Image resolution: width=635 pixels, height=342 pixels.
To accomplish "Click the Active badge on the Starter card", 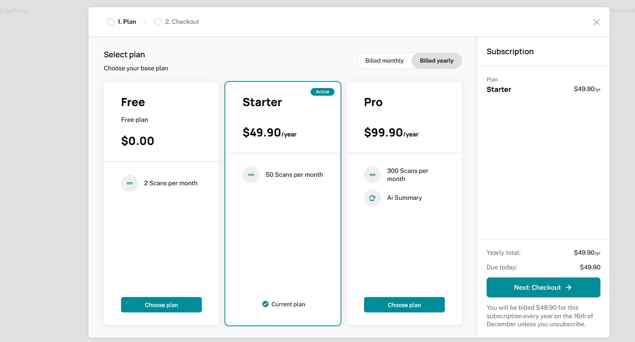I will tap(322, 92).
